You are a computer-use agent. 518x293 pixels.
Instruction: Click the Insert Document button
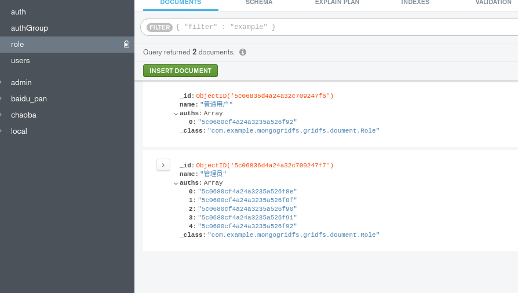pos(180,71)
